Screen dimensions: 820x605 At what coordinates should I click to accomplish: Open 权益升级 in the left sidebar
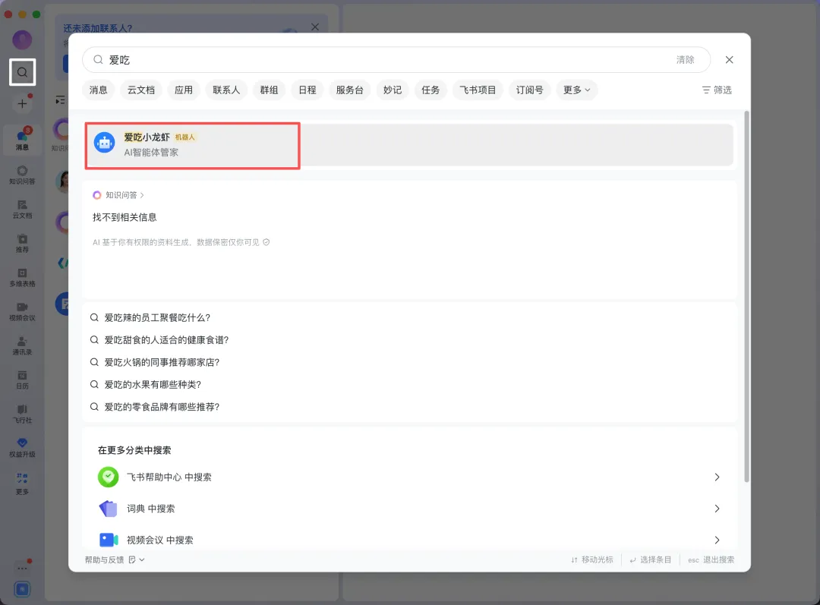pos(23,448)
